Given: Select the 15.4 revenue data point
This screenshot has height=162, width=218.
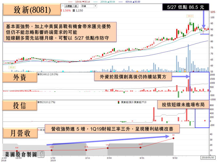Looking at the screenshot, I should click(140, 148).
